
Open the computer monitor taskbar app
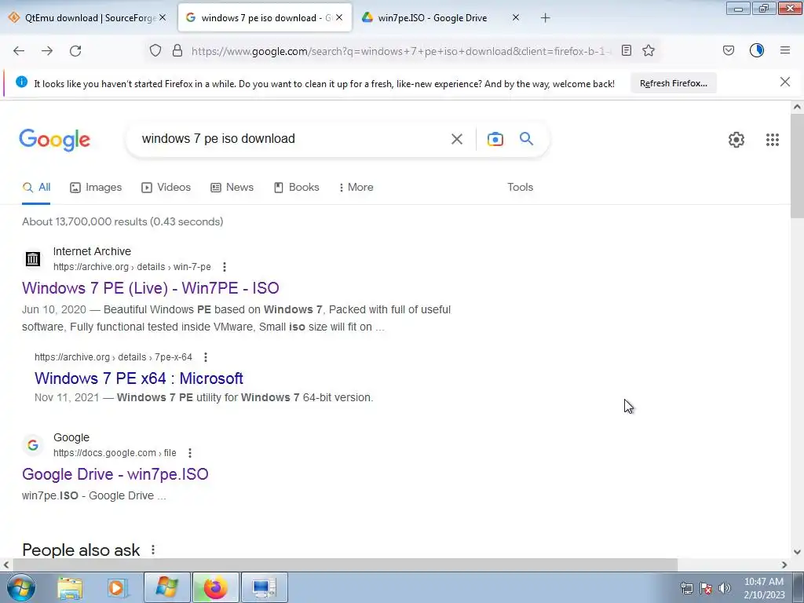[x=265, y=587]
